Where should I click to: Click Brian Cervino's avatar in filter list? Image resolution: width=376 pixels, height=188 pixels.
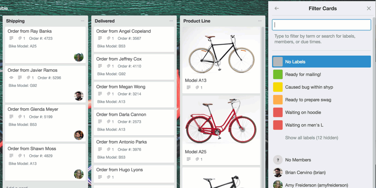278,173
